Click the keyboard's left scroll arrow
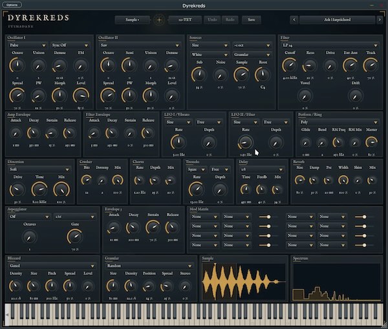 pos(7,315)
